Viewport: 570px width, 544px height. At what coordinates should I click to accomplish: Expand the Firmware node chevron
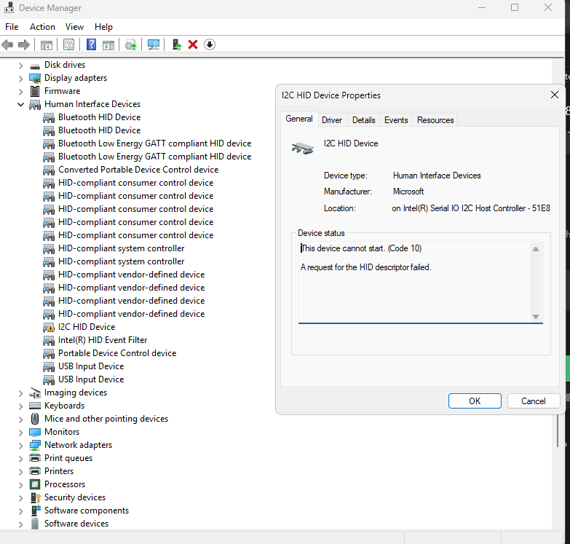click(x=20, y=92)
